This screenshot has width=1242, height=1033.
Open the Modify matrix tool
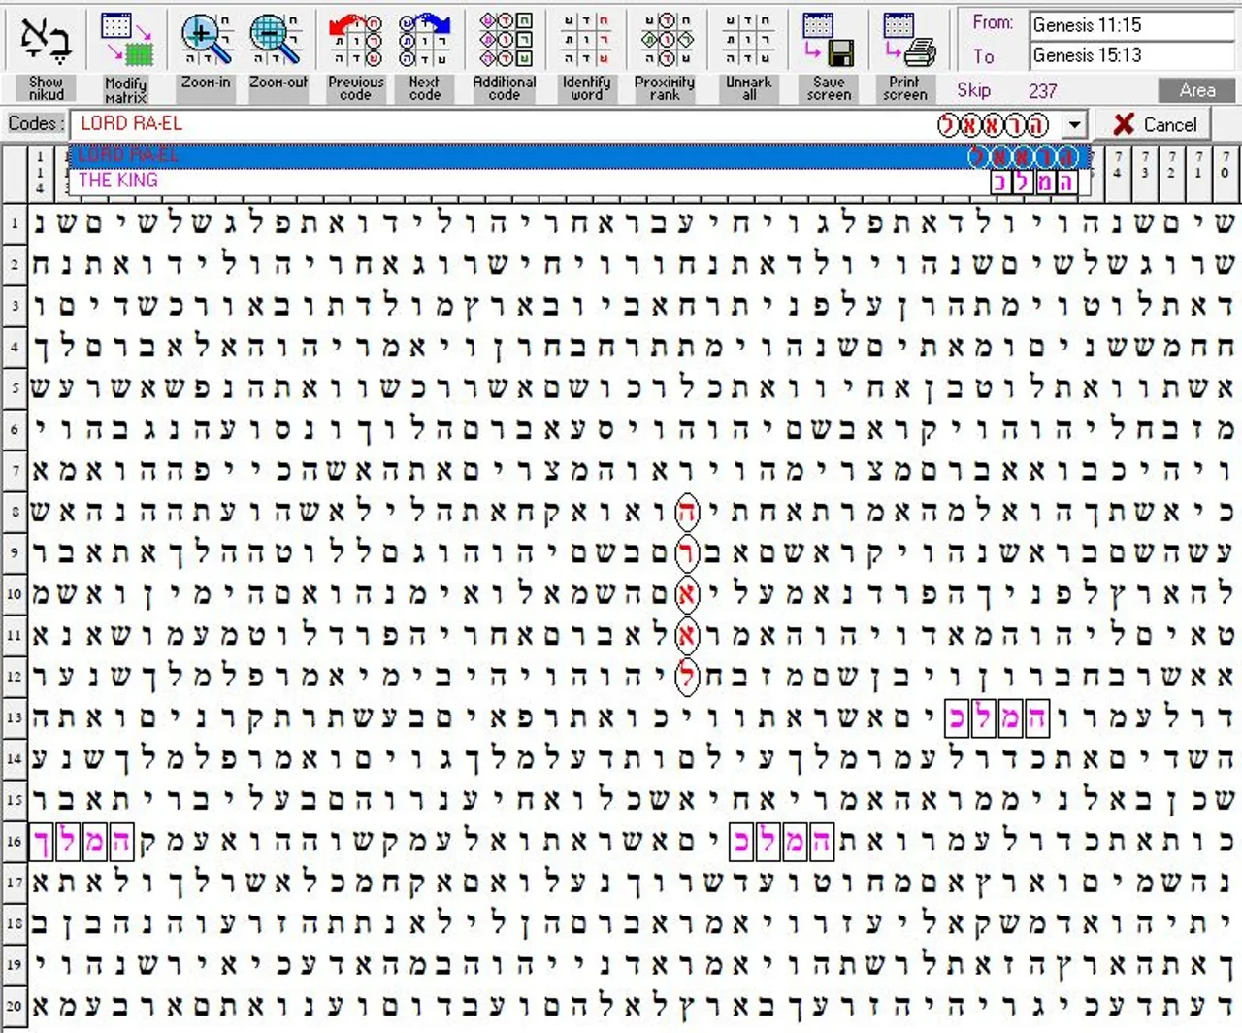pos(126,42)
